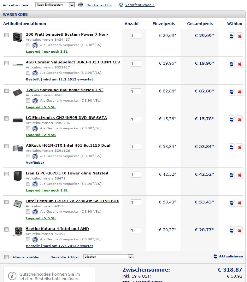This screenshot has height=282, width=247.
Task: Open the Nach Einfügedatum sort dropdown
Action: (55, 5)
